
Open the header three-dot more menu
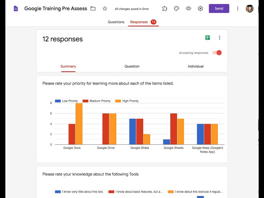(x=238, y=8)
